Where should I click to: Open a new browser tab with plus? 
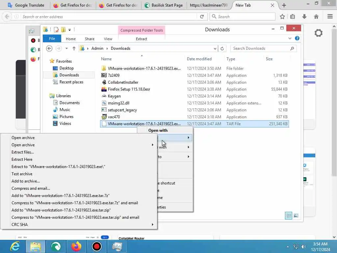pyautogui.click(x=284, y=5)
